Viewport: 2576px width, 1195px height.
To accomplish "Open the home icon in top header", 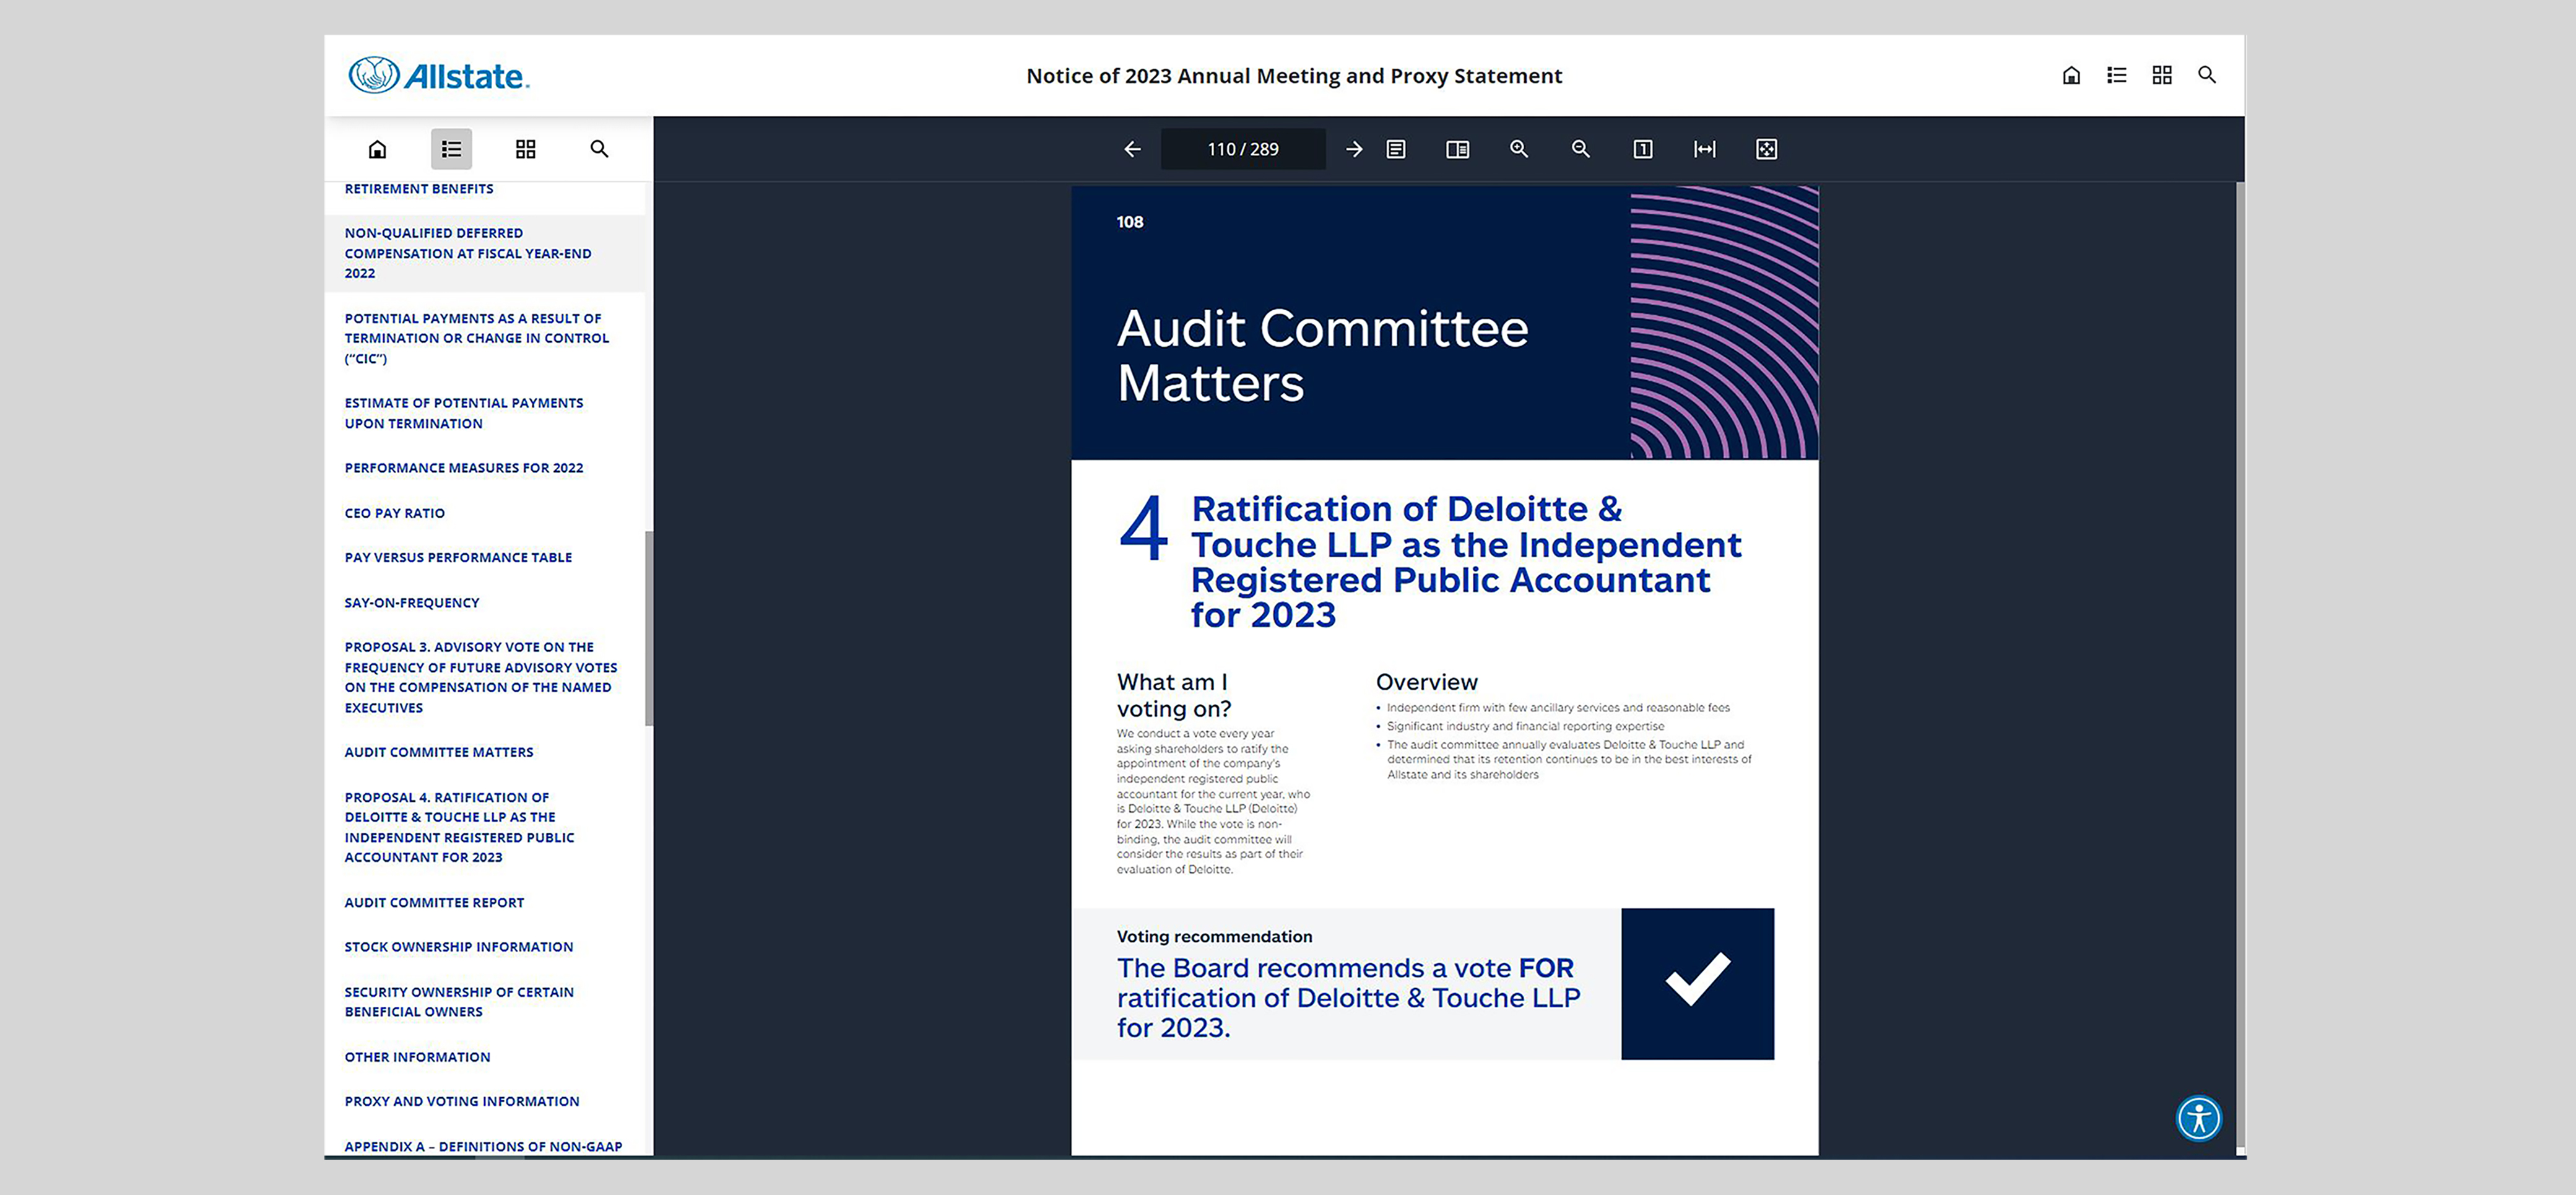I will click(2071, 75).
